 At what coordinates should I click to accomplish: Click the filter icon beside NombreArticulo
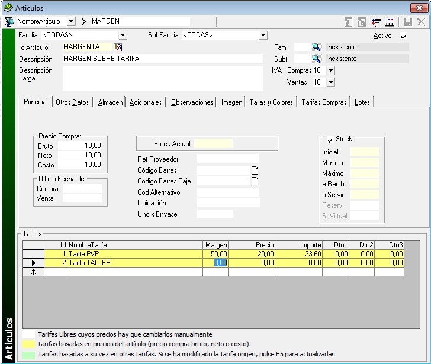pyautogui.click(x=9, y=21)
